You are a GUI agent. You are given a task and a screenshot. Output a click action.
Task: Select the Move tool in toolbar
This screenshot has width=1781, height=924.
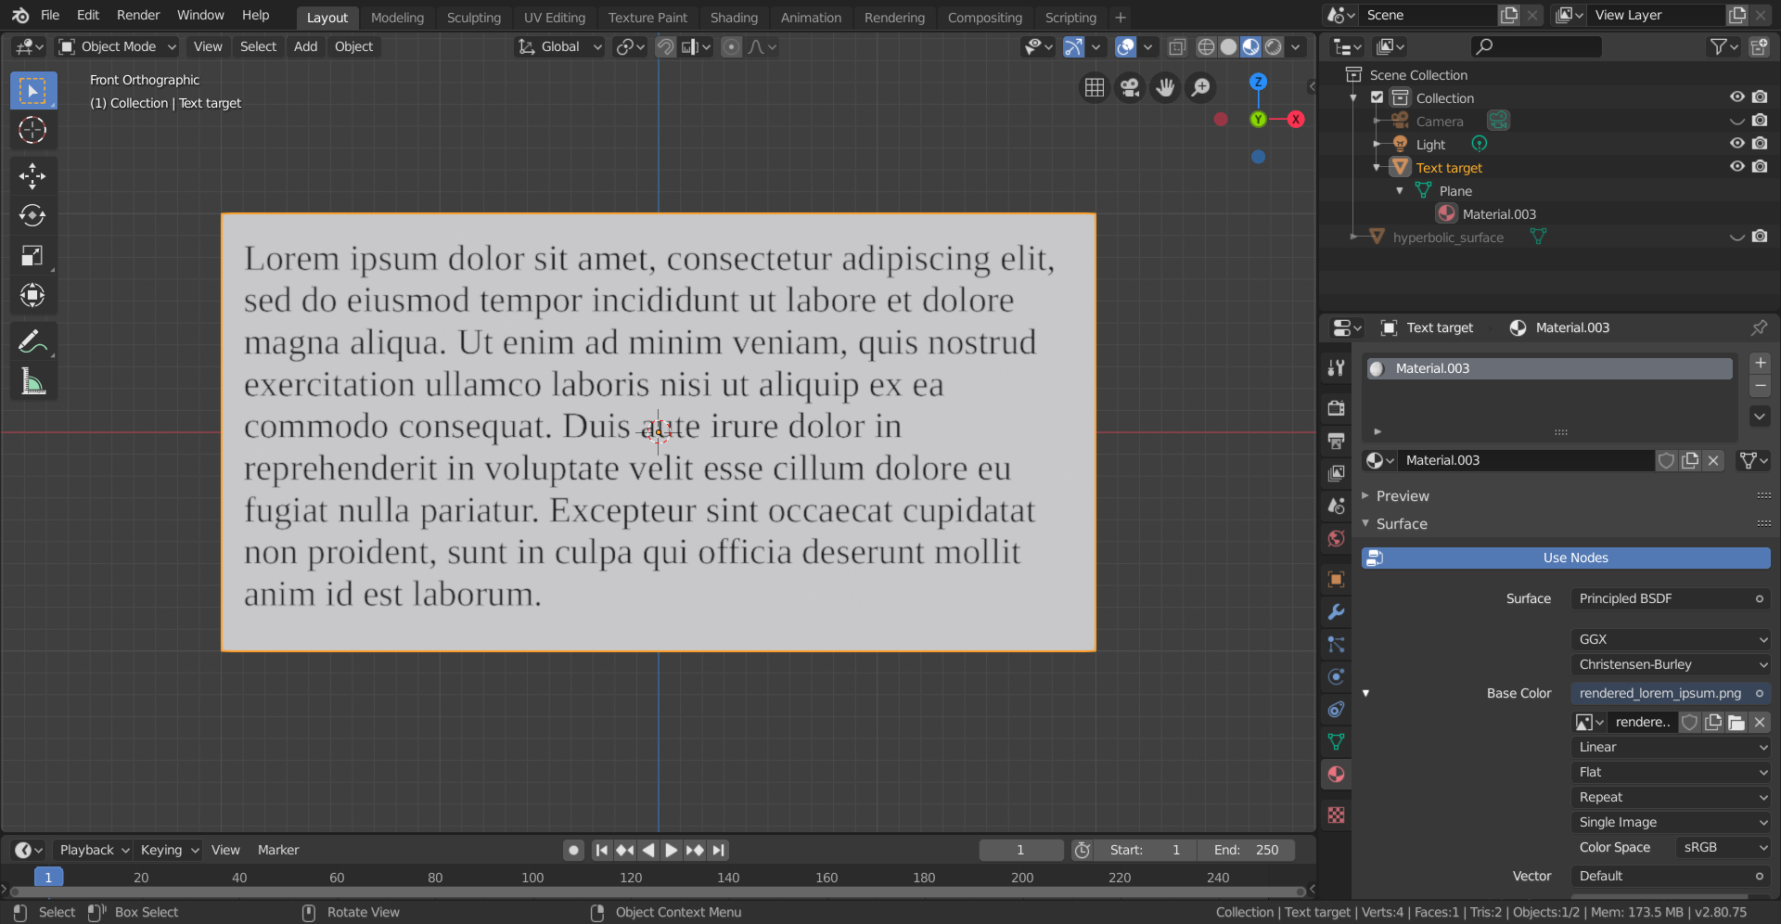[32, 176]
